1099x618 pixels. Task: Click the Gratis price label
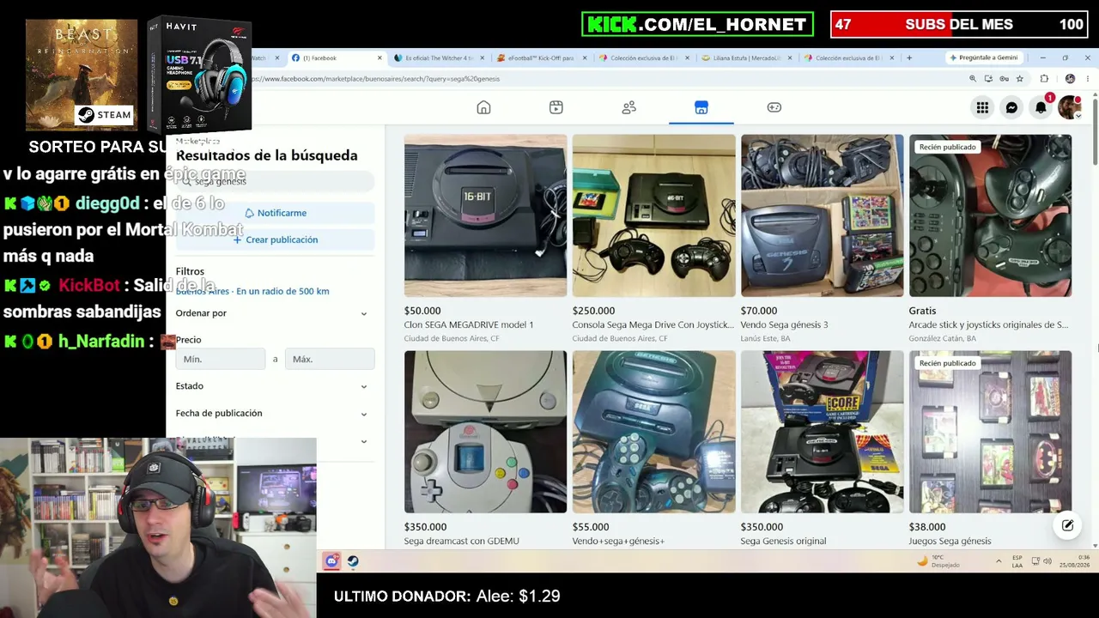coord(922,311)
